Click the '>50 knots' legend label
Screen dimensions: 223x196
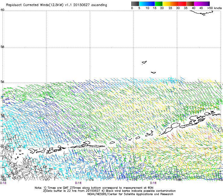[x=214, y=8]
